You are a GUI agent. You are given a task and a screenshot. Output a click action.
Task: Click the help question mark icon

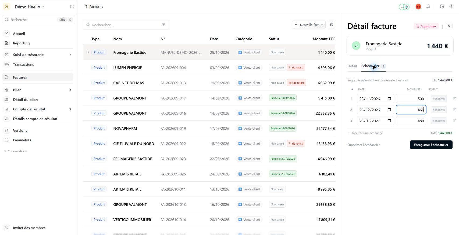tap(451, 7)
